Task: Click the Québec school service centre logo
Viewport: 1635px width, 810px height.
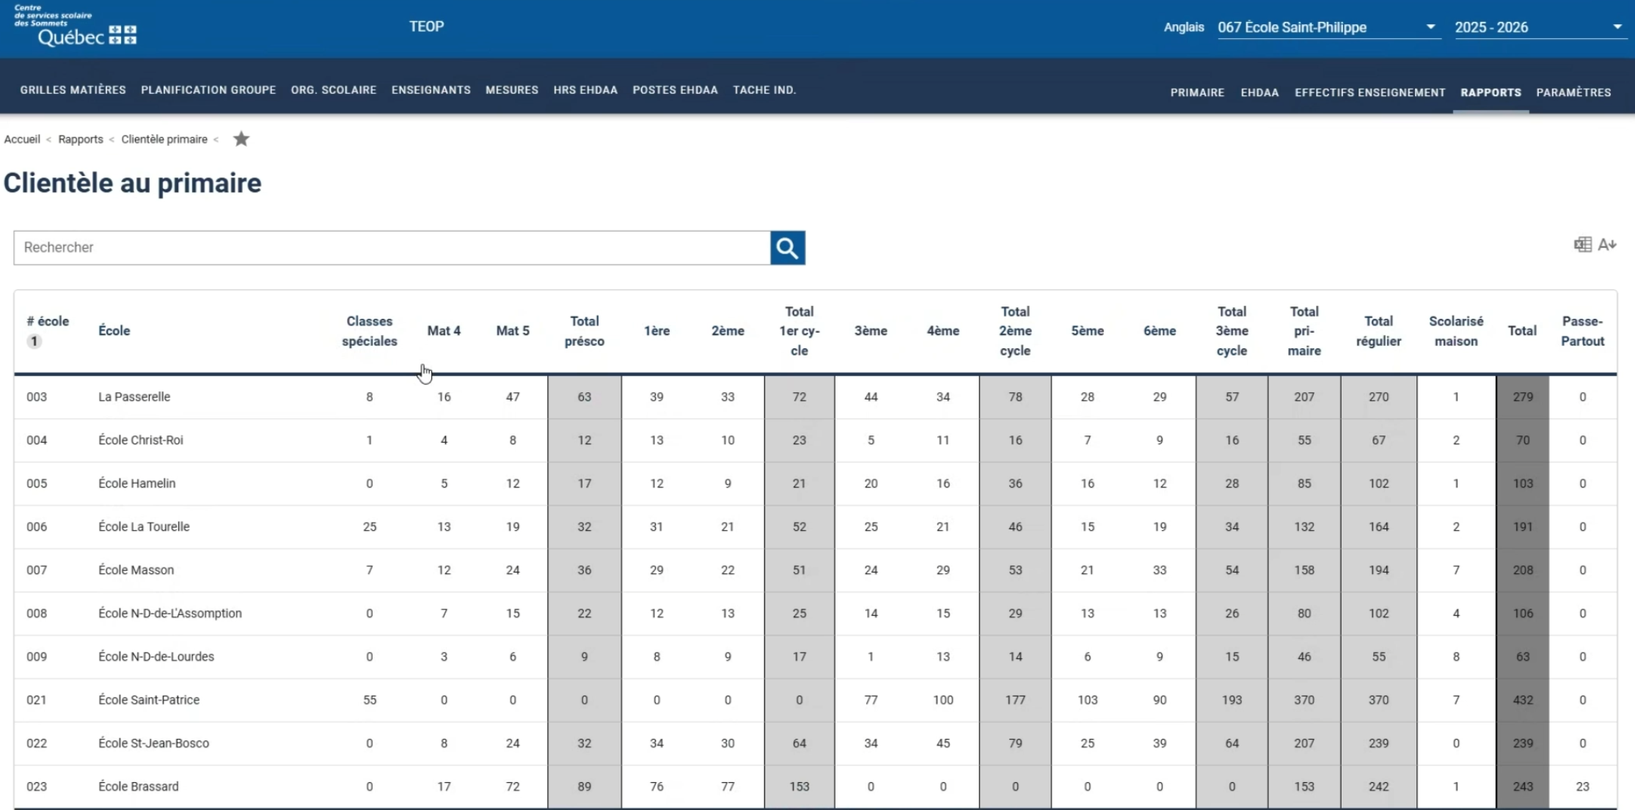Action: pos(76,26)
